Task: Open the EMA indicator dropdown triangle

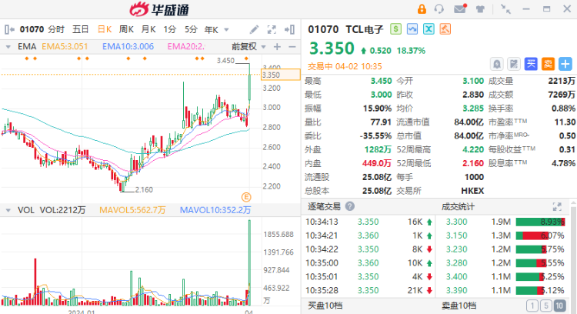Action: [8, 47]
